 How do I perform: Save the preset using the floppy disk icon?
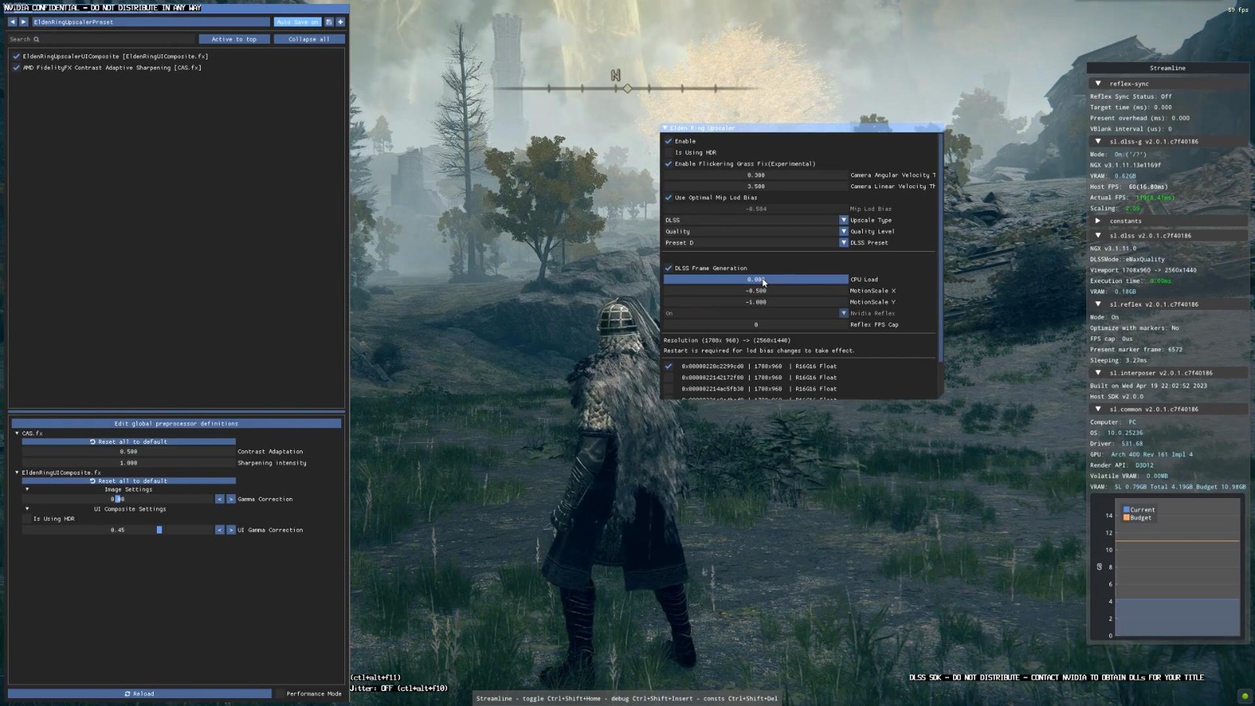329,22
